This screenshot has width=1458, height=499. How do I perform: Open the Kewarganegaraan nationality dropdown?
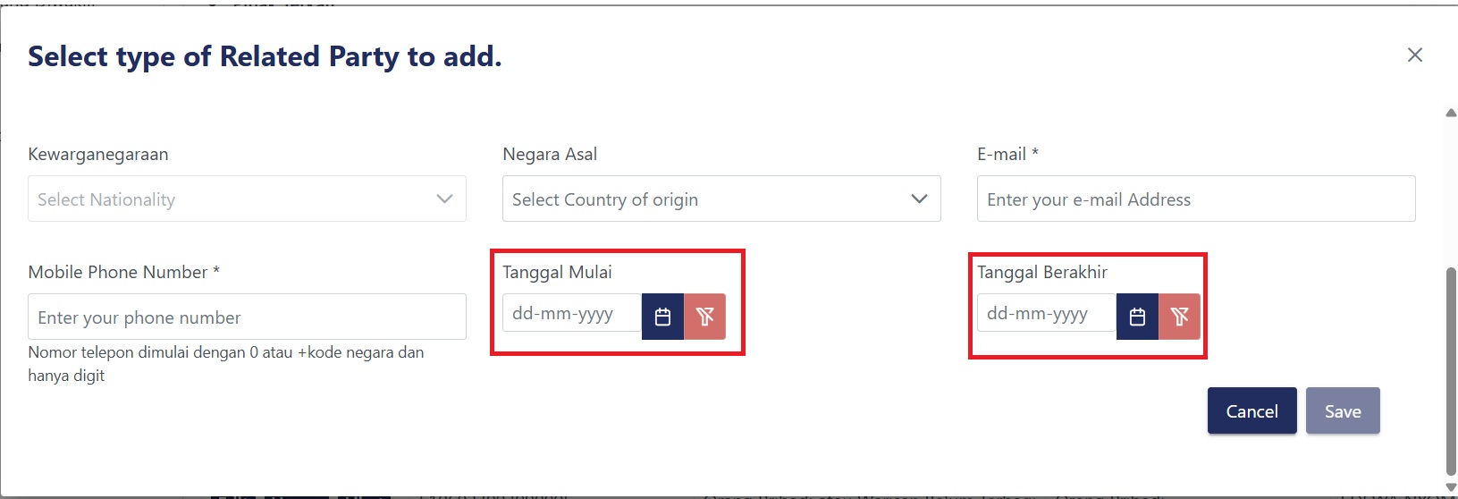coord(232,199)
